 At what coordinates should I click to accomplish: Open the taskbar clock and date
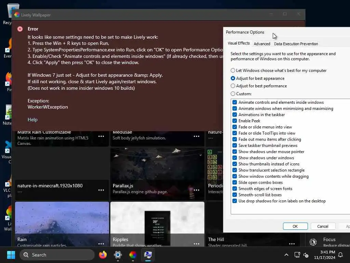[x=325, y=255]
